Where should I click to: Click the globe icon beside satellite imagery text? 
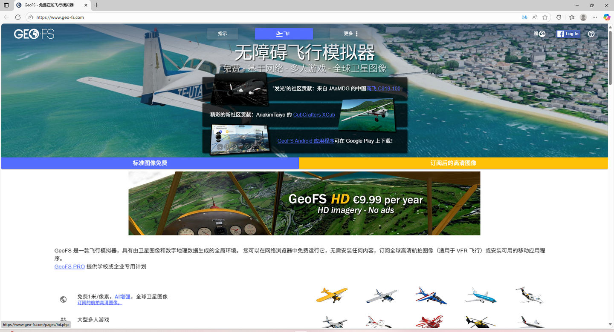(x=63, y=299)
